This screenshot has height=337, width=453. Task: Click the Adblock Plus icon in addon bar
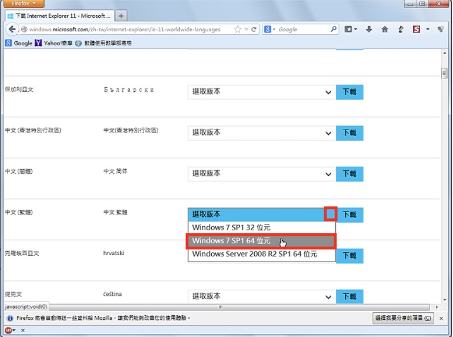click(8, 330)
